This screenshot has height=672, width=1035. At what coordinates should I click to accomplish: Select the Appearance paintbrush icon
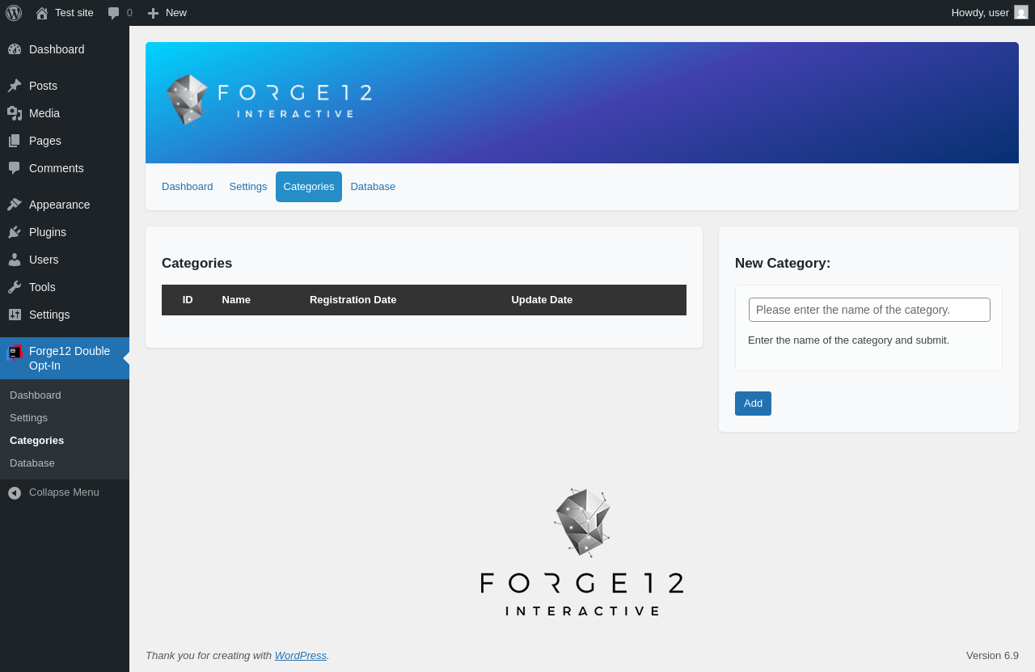click(x=15, y=205)
